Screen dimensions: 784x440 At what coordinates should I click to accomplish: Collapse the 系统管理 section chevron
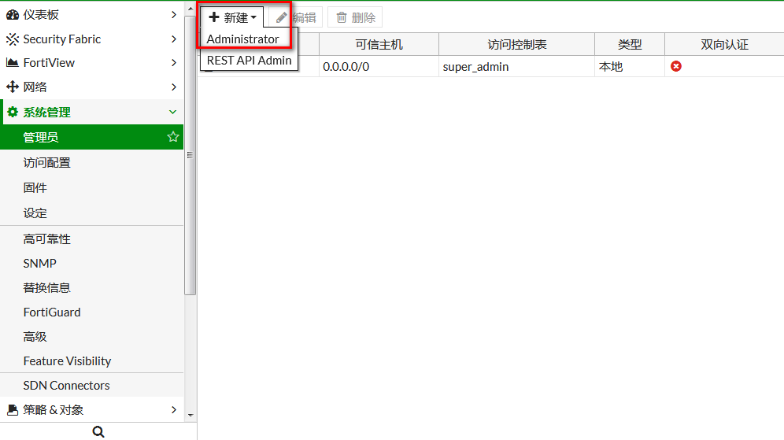point(173,113)
